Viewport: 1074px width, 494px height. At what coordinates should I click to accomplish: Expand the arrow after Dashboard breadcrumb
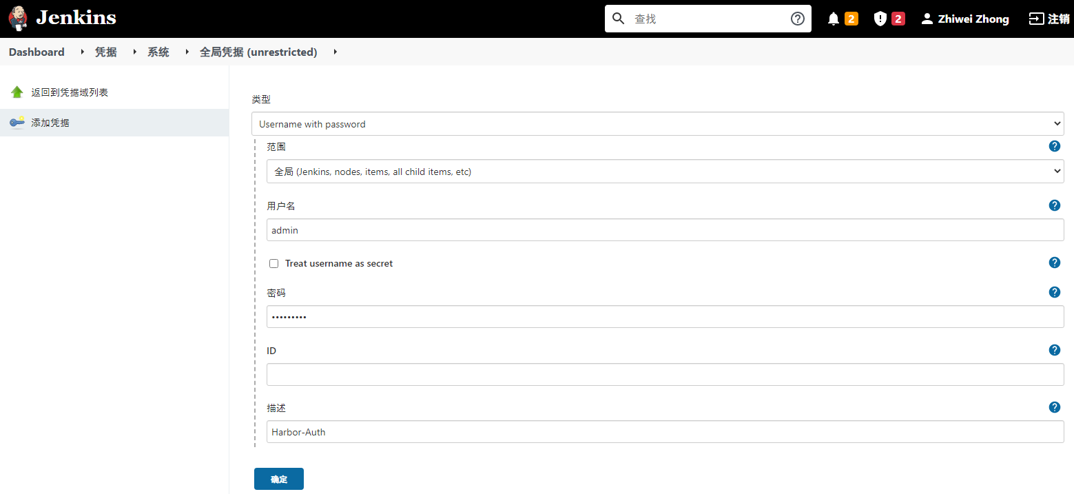tap(82, 52)
